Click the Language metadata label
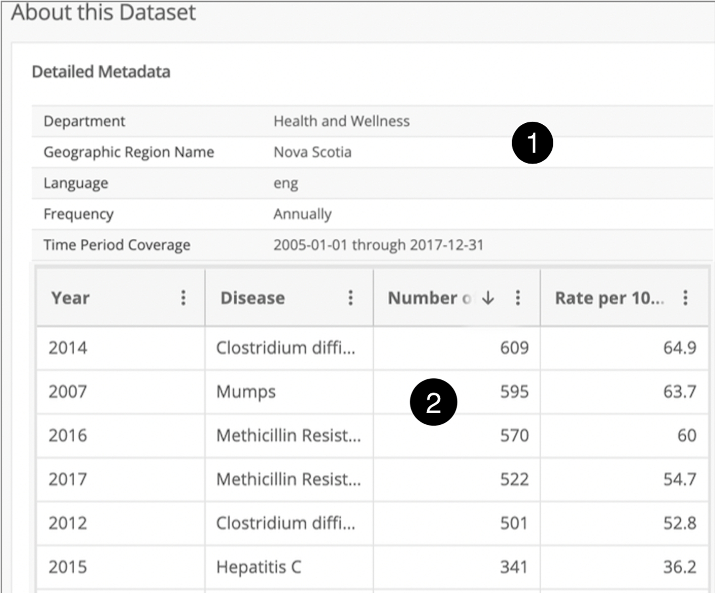 (76, 183)
